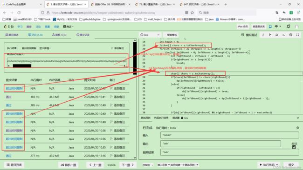Open the 商店 dropdown in the top nav
Image resolution: width=303 pixels, height=170 pixels.
pos(68,26)
